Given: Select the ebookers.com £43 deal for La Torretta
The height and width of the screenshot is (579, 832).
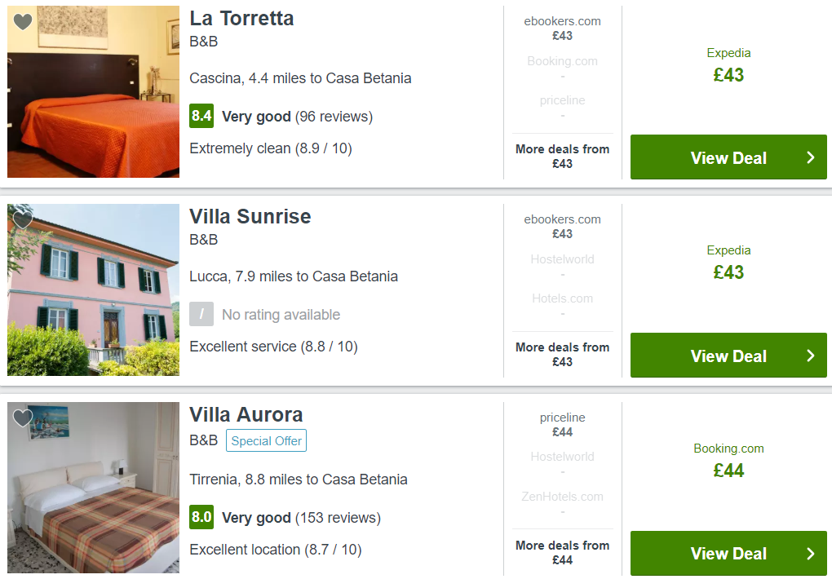Looking at the screenshot, I should pos(562,29).
